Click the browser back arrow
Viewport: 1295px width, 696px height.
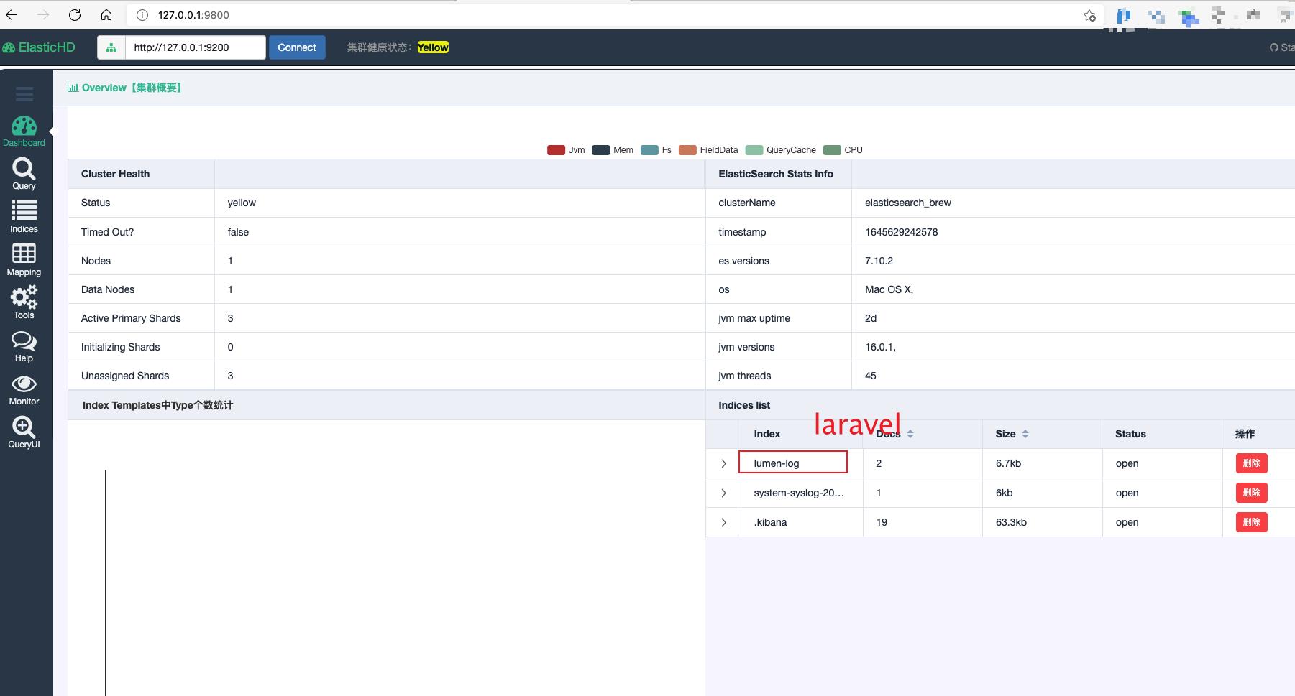pyautogui.click(x=12, y=15)
